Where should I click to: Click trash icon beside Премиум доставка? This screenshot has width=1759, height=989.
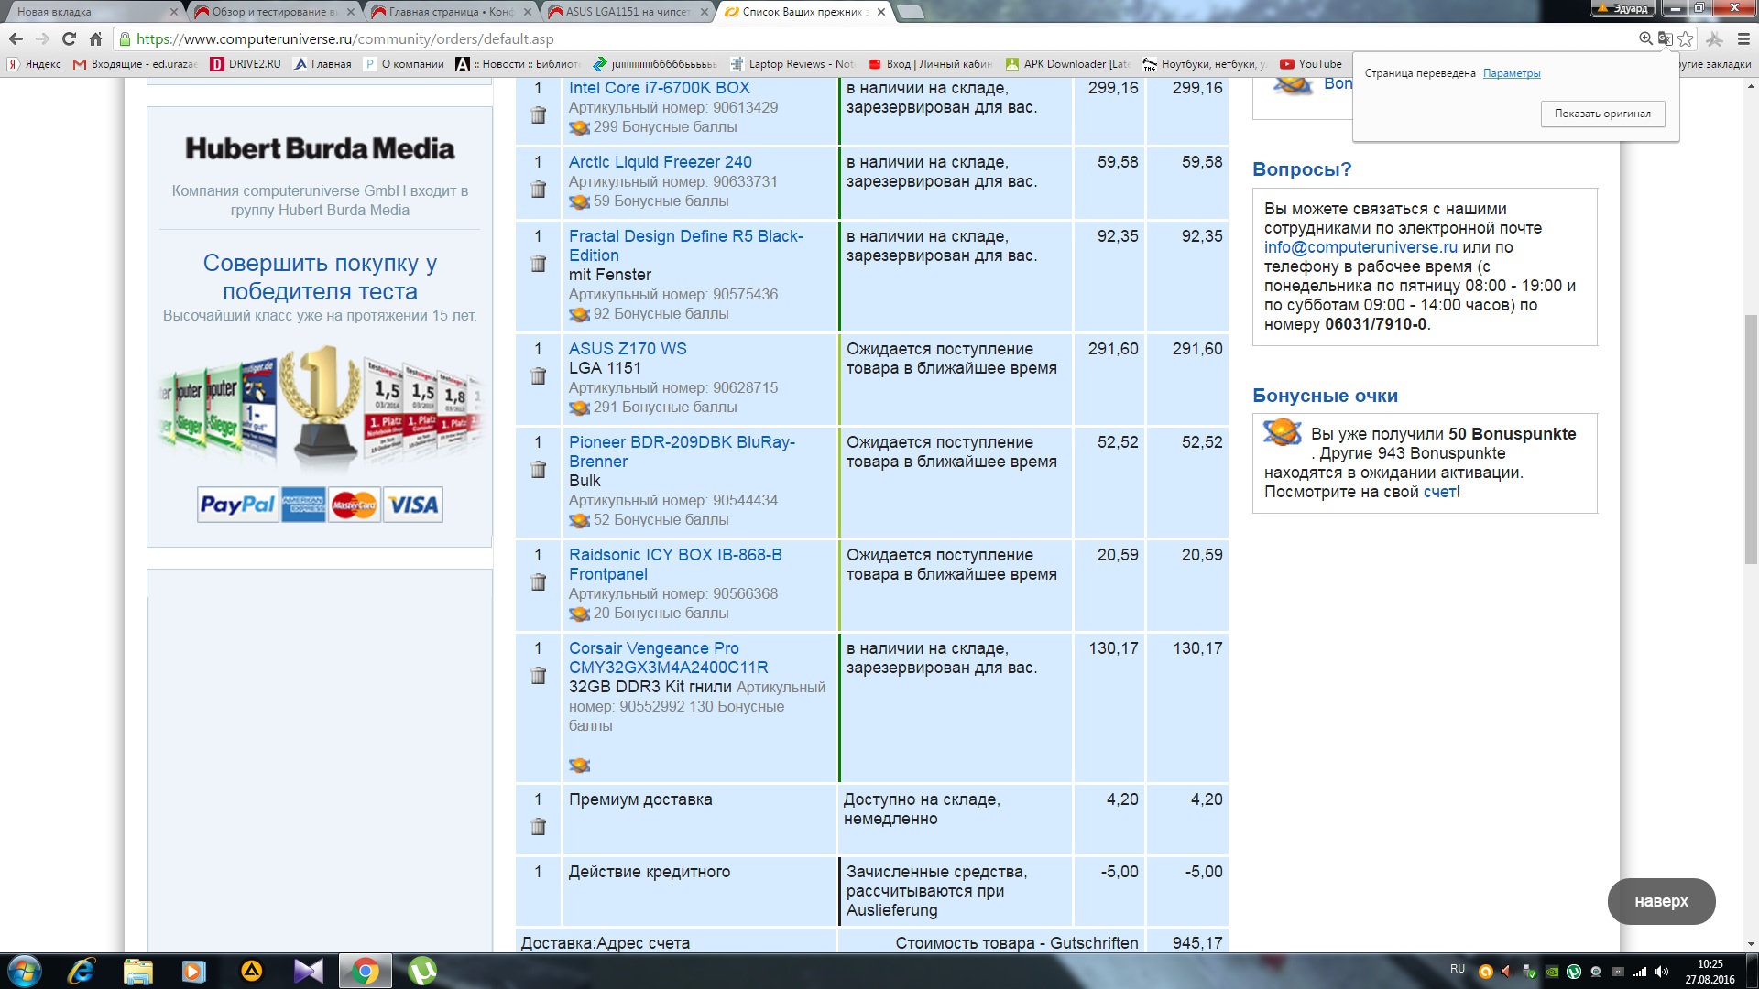[x=539, y=827]
